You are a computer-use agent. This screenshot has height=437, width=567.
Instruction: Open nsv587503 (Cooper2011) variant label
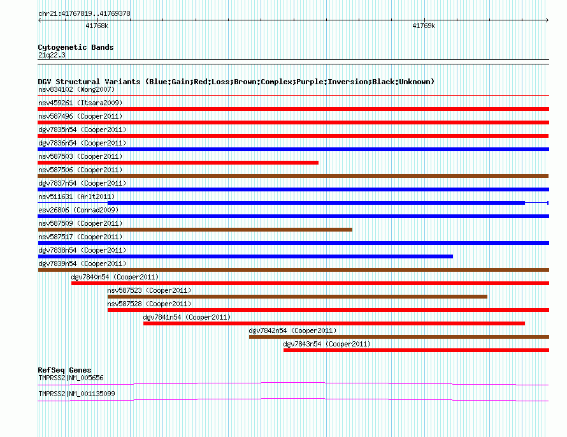click(x=80, y=156)
